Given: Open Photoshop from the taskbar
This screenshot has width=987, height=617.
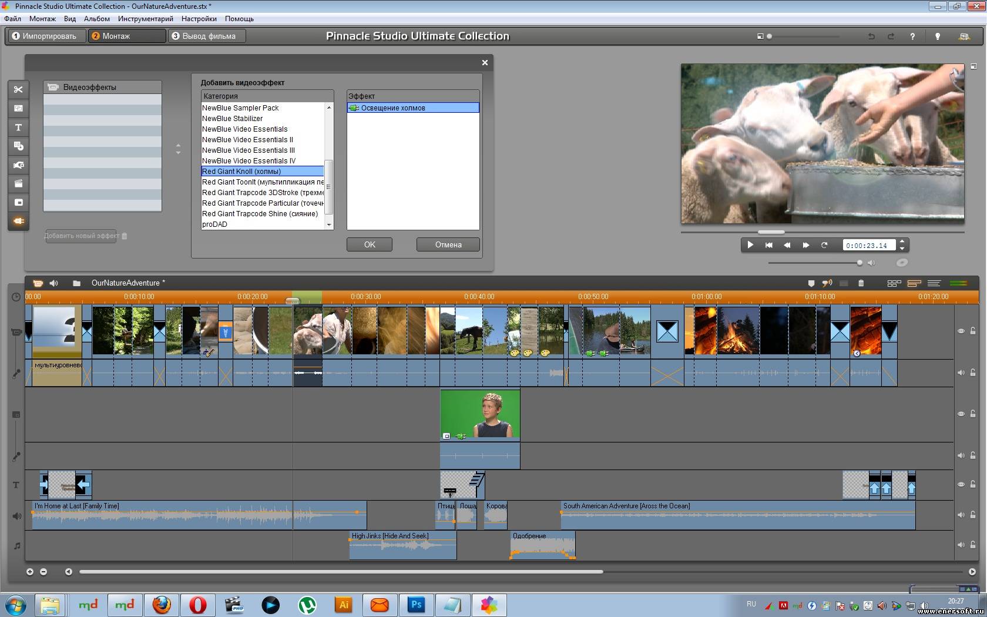Looking at the screenshot, I should tap(417, 605).
